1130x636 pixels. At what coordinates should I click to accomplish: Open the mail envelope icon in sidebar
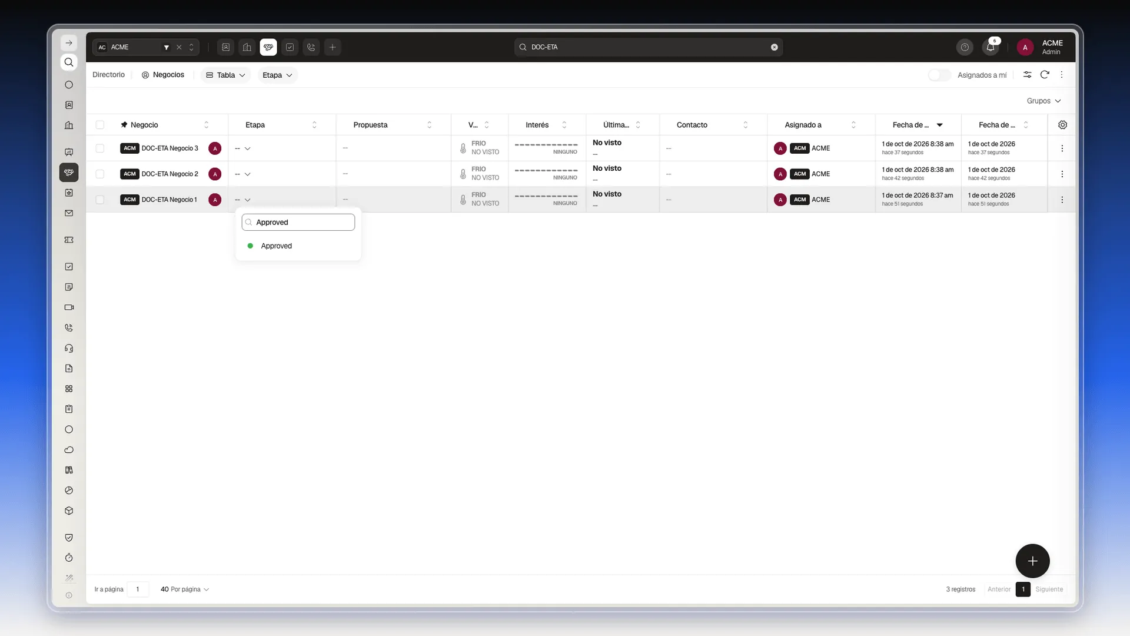tap(69, 213)
